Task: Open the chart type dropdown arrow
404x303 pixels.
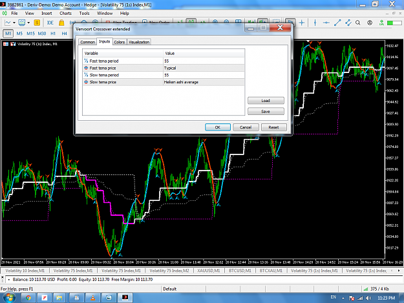Action: (14, 23)
